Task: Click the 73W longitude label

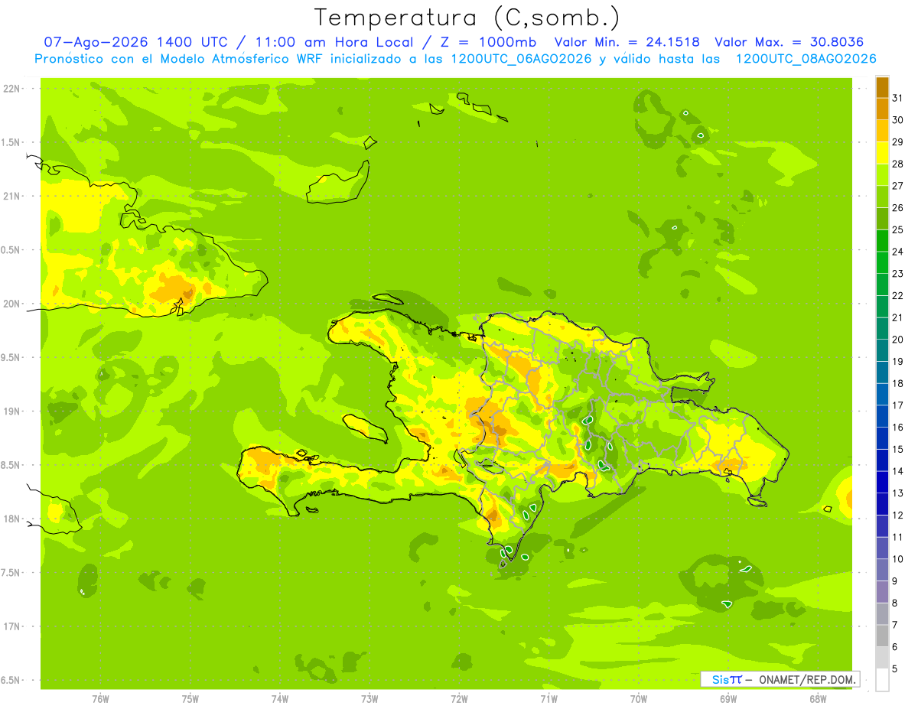Action: (369, 699)
